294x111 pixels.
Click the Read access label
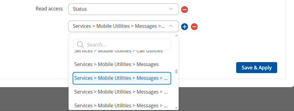point(49,9)
